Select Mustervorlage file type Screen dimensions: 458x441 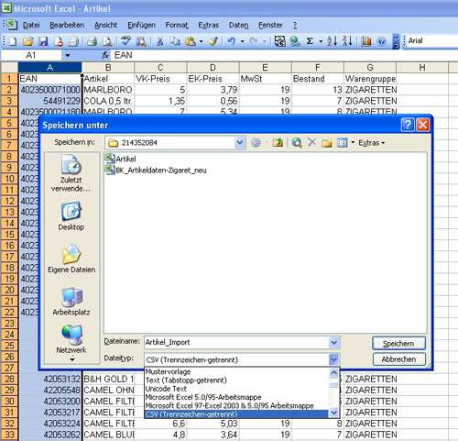click(236, 371)
